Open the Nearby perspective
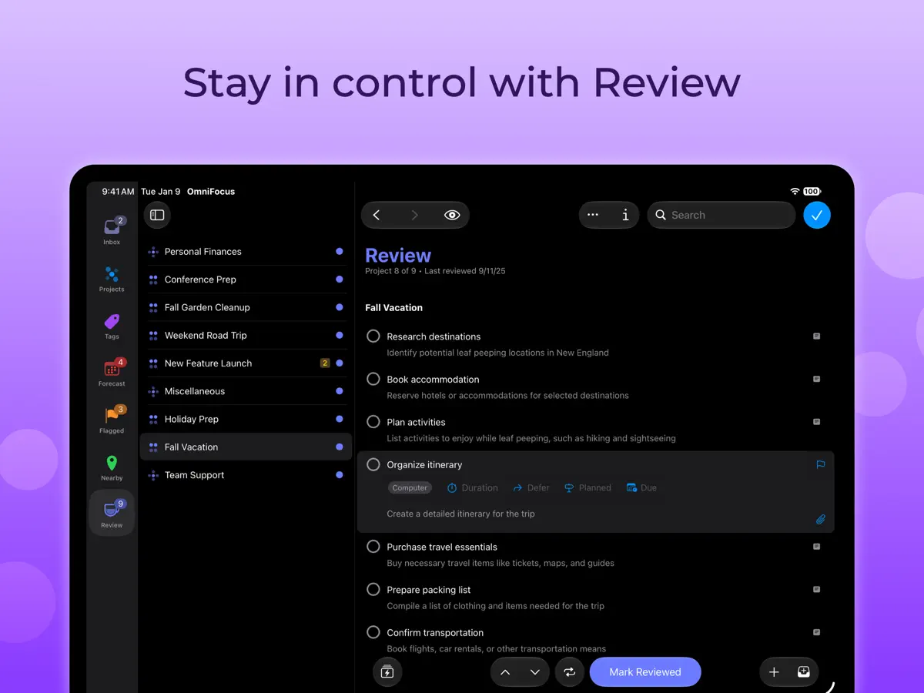 (112, 467)
